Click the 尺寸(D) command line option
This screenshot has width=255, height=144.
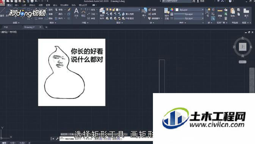(x=107, y=139)
